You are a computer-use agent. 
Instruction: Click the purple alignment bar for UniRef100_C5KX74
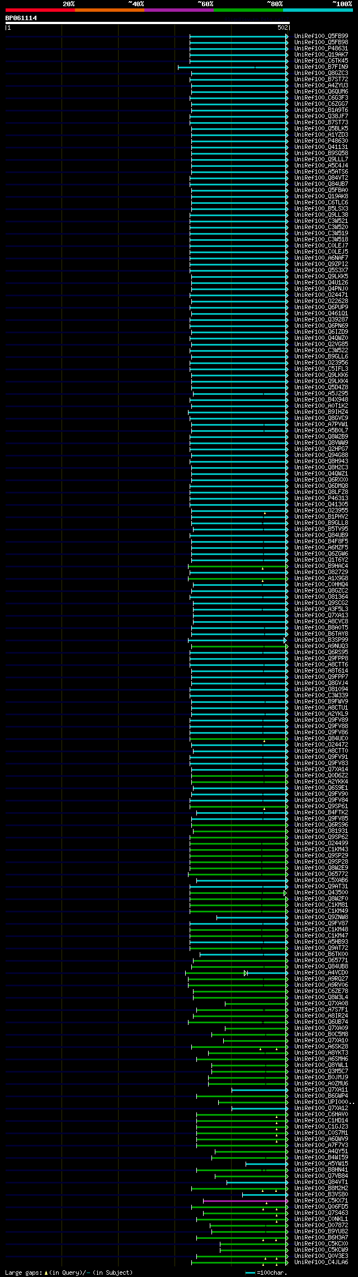pos(246,1201)
